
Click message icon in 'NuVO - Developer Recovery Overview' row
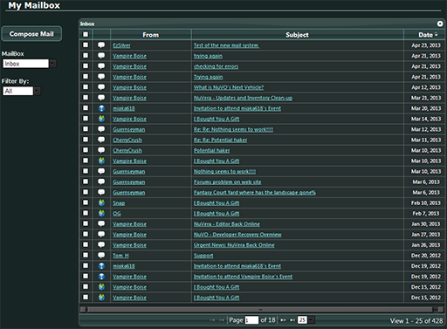coord(101,234)
